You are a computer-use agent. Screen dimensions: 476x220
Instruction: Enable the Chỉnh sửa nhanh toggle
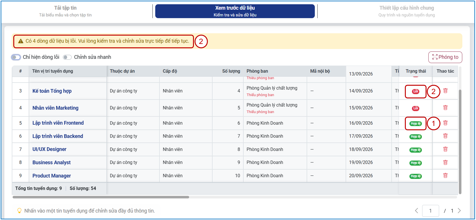(67, 57)
